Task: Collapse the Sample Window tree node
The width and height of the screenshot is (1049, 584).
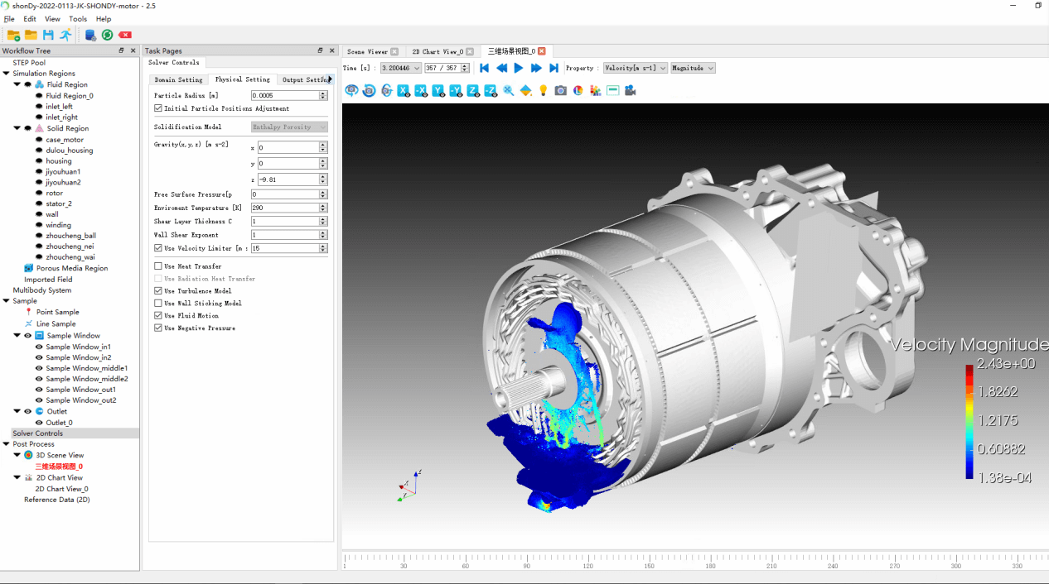Action: pos(17,336)
